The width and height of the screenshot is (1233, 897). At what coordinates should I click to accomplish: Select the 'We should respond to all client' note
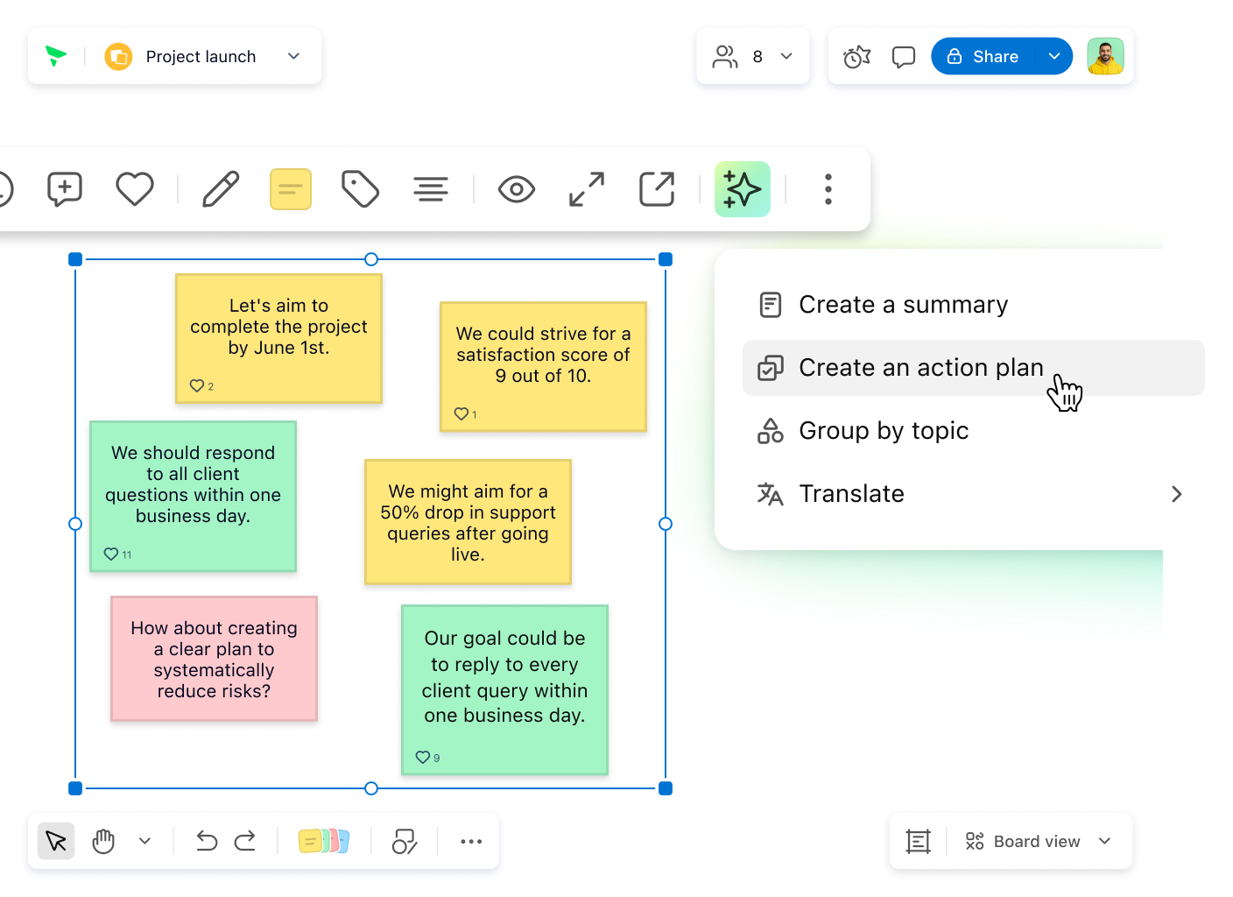pos(193,496)
